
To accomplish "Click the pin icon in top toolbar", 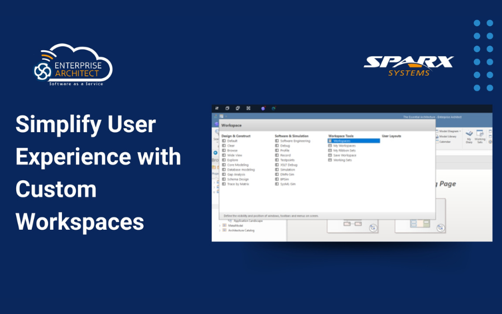I will 217,108.
